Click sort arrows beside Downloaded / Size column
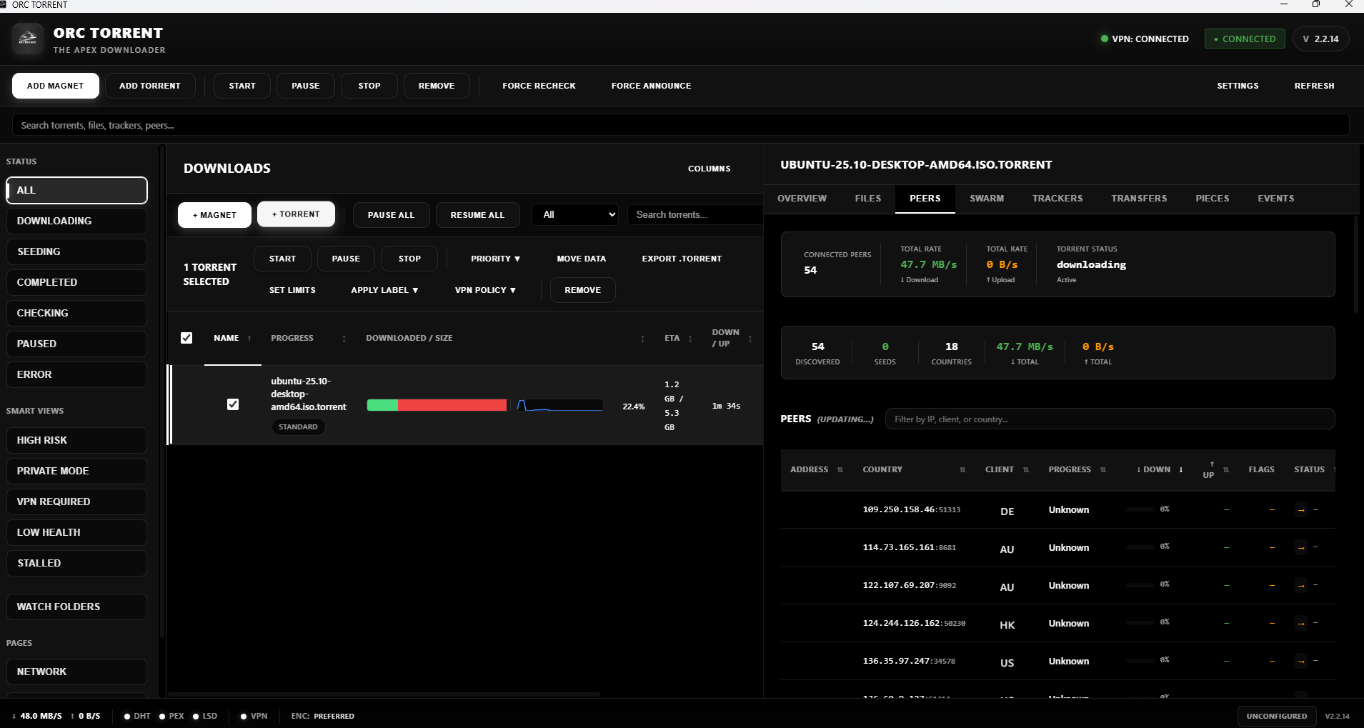The image size is (1364, 728). pos(642,339)
